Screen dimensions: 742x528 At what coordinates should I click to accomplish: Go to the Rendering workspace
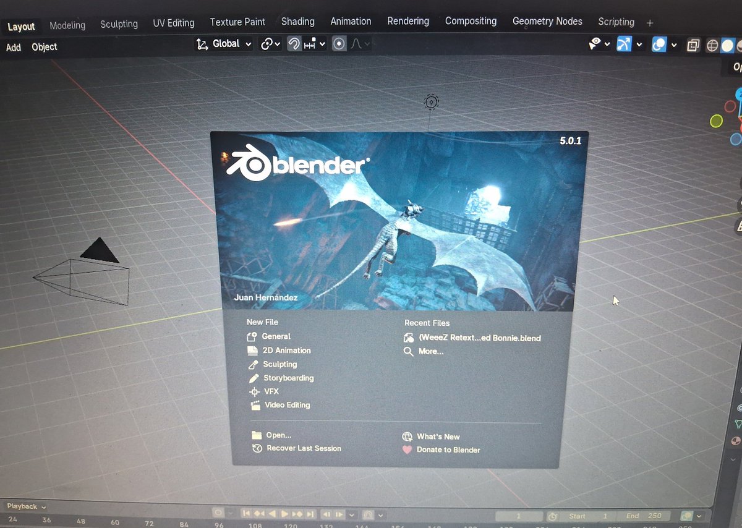coord(408,21)
